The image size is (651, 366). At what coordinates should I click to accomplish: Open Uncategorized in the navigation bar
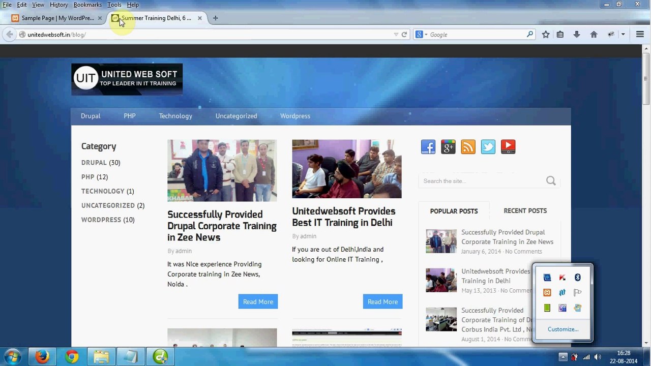click(x=236, y=116)
